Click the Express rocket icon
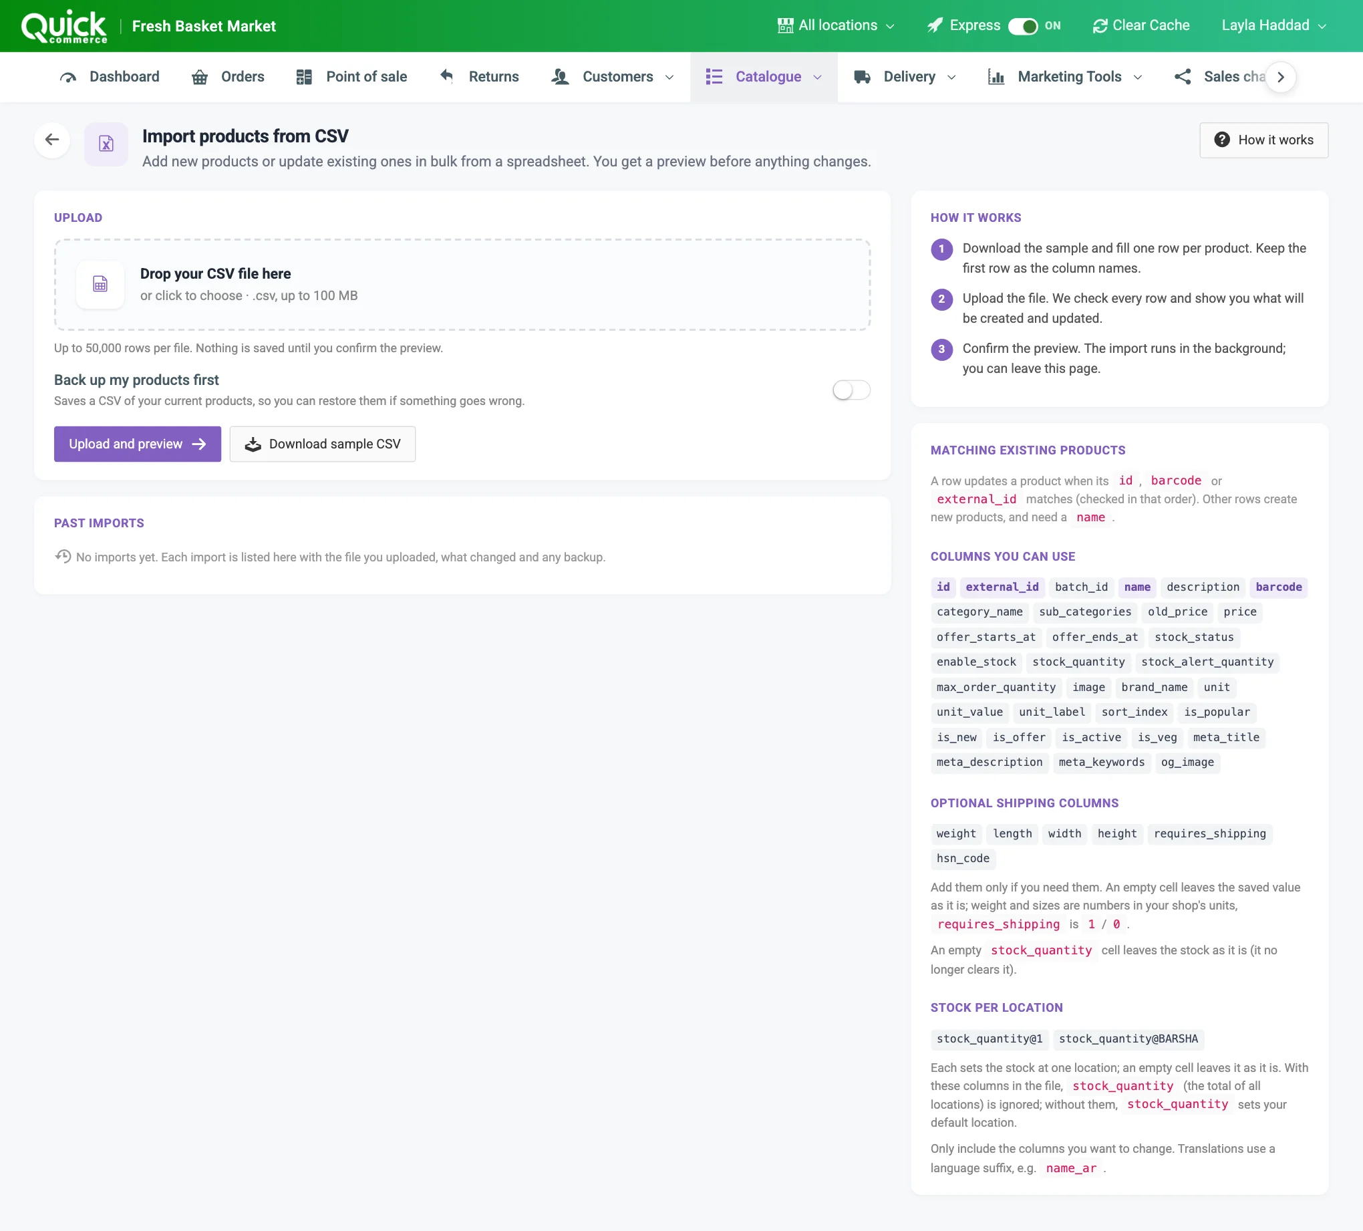The image size is (1363, 1231). click(x=935, y=25)
